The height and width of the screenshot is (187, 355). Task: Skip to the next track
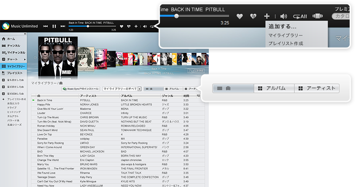coord(62,26)
